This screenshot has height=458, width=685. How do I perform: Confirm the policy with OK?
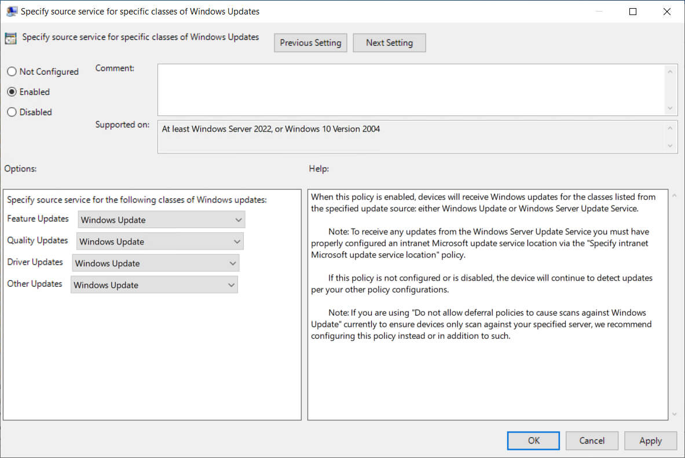coord(533,441)
